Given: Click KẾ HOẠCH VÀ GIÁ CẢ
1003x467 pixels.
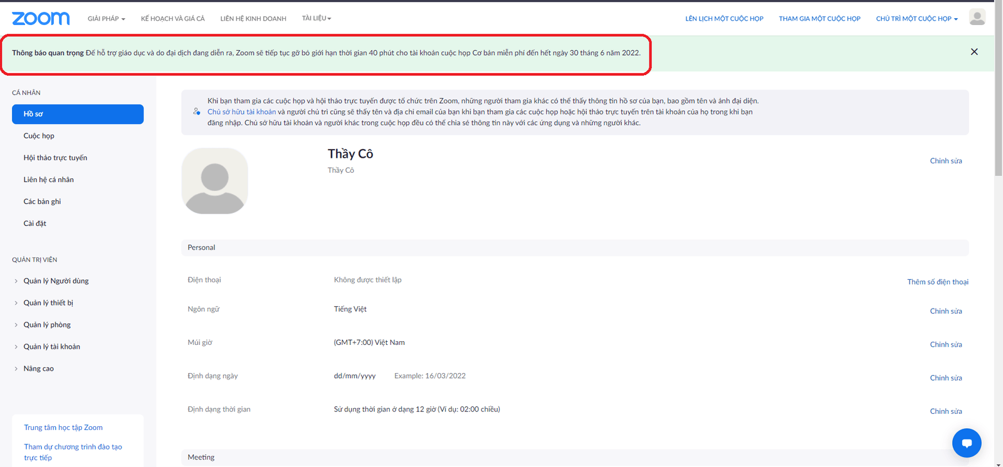Looking at the screenshot, I should pos(173,19).
